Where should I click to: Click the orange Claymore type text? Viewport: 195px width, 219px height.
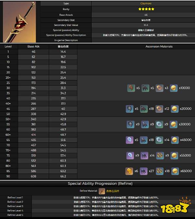143,3
